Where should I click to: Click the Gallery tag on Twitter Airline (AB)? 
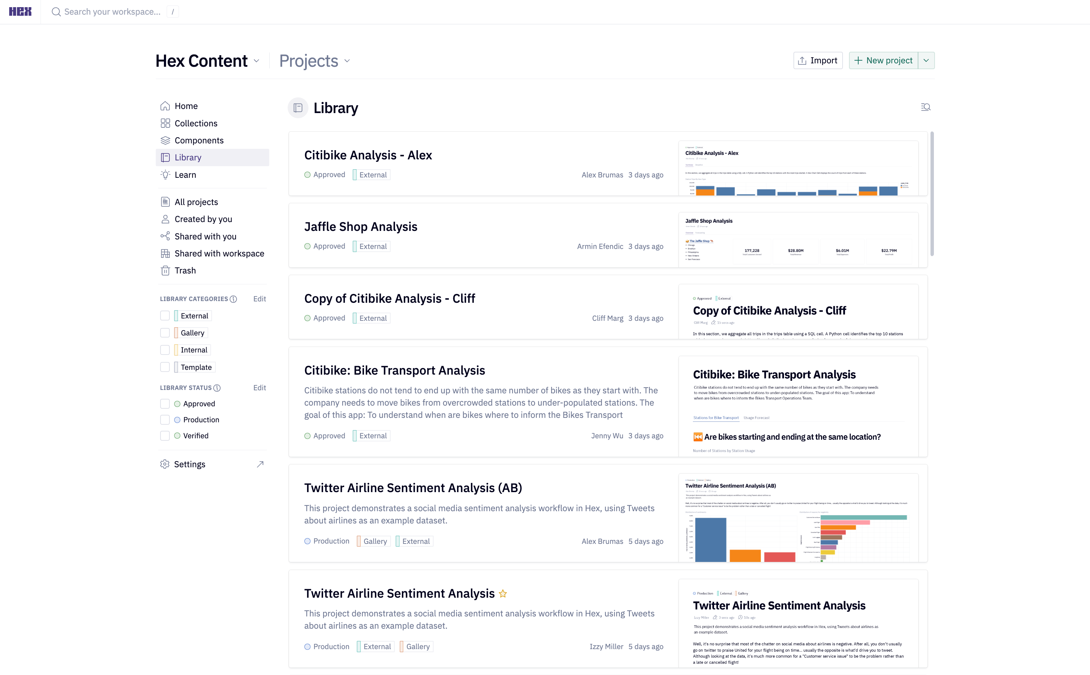[374, 541]
